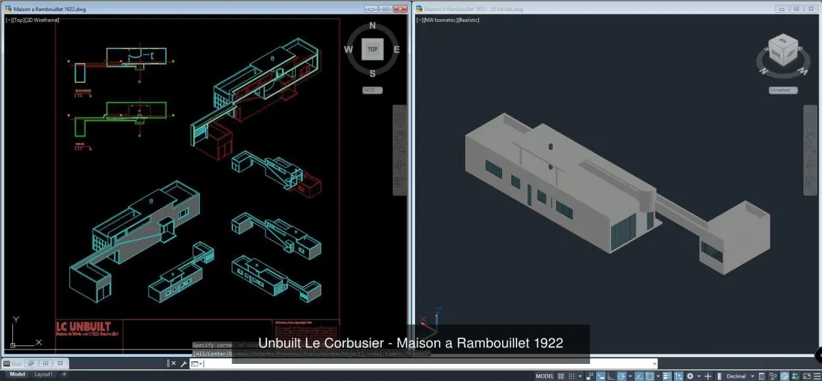Open the [Top] view controls menu
Image resolution: width=822 pixels, height=381 pixels.
tap(19, 20)
